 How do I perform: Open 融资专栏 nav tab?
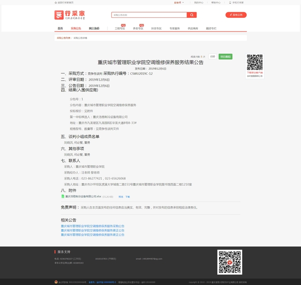click(x=211, y=28)
